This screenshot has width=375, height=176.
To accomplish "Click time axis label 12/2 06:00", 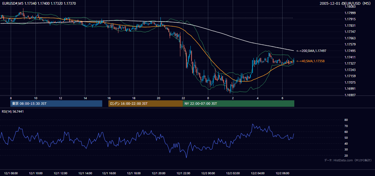I will point(282,173).
